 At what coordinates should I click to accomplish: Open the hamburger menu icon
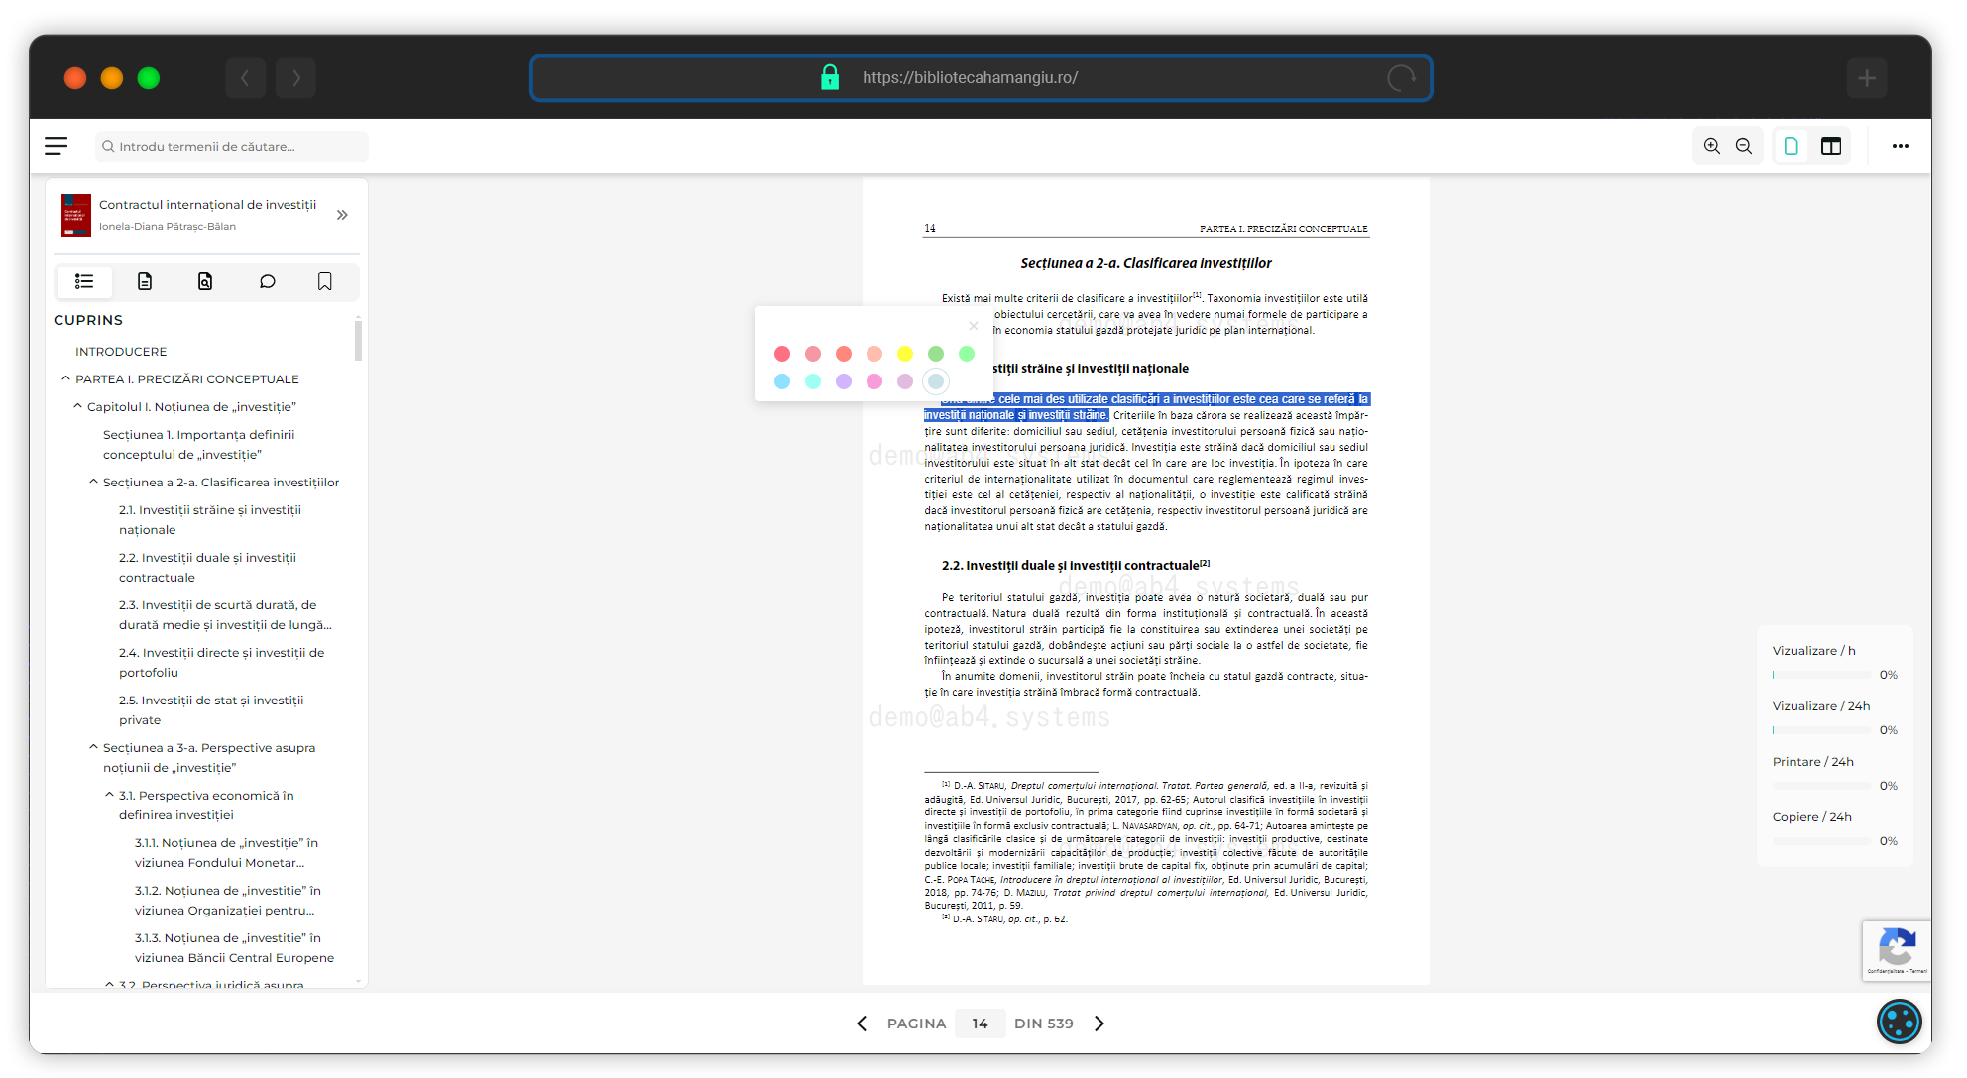pyautogui.click(x=57, y=146)
